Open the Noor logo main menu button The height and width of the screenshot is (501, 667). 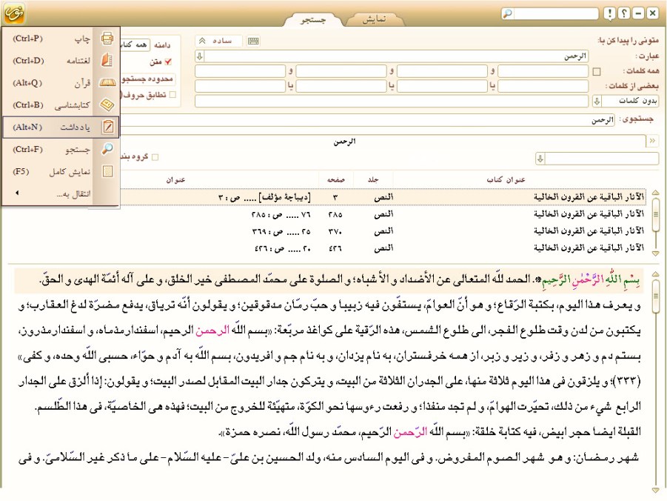coord(14,13)
